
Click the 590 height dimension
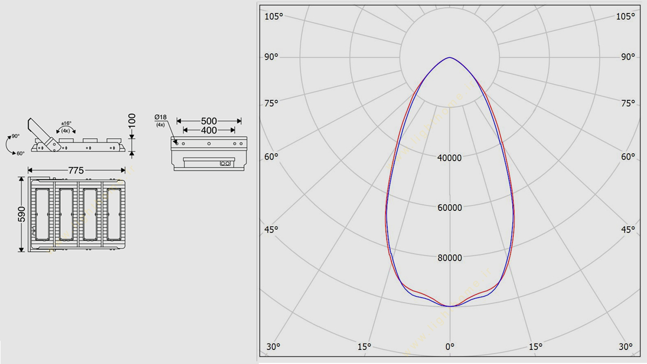pos(22,214)
